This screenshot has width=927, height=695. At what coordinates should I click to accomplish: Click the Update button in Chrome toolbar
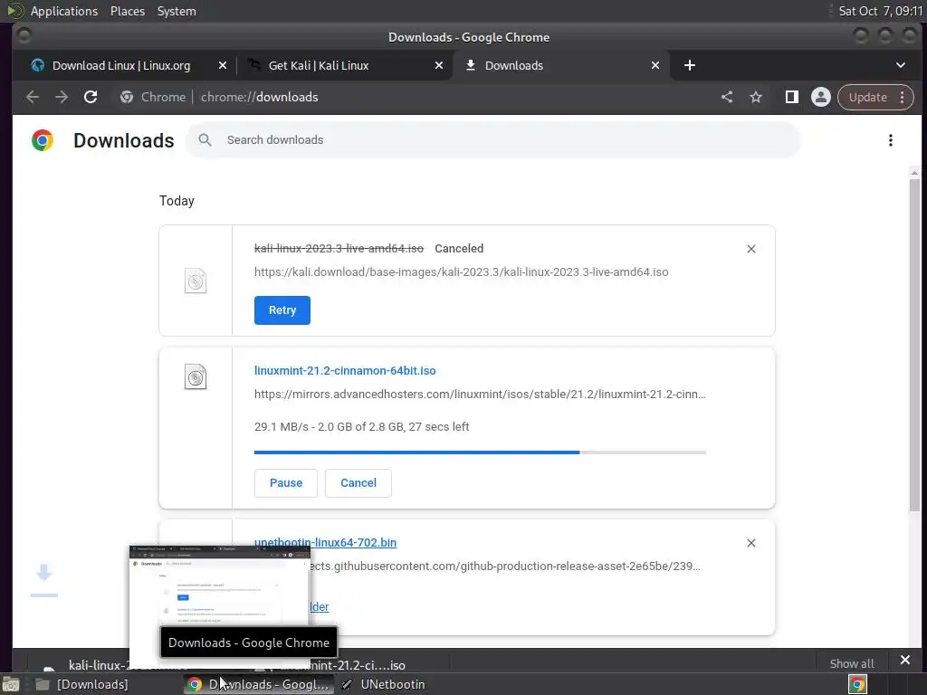pos(868,97)
